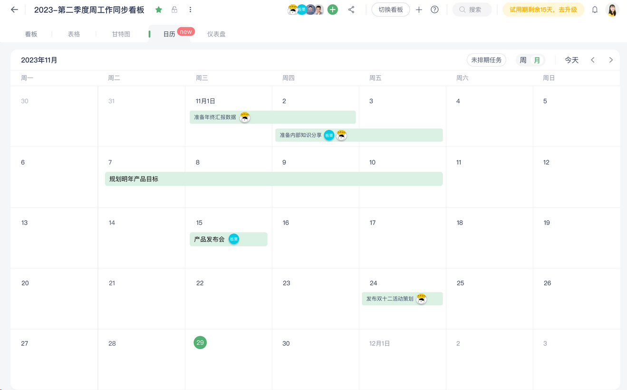Switch calendar to 周 view
Image resolution: width=627 pixels, height=390 pixels.
[523, 60]
